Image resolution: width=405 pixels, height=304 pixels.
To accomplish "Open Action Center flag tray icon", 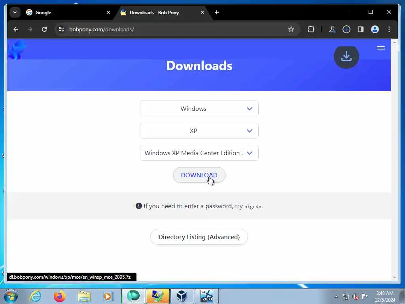I will (365, 296).
